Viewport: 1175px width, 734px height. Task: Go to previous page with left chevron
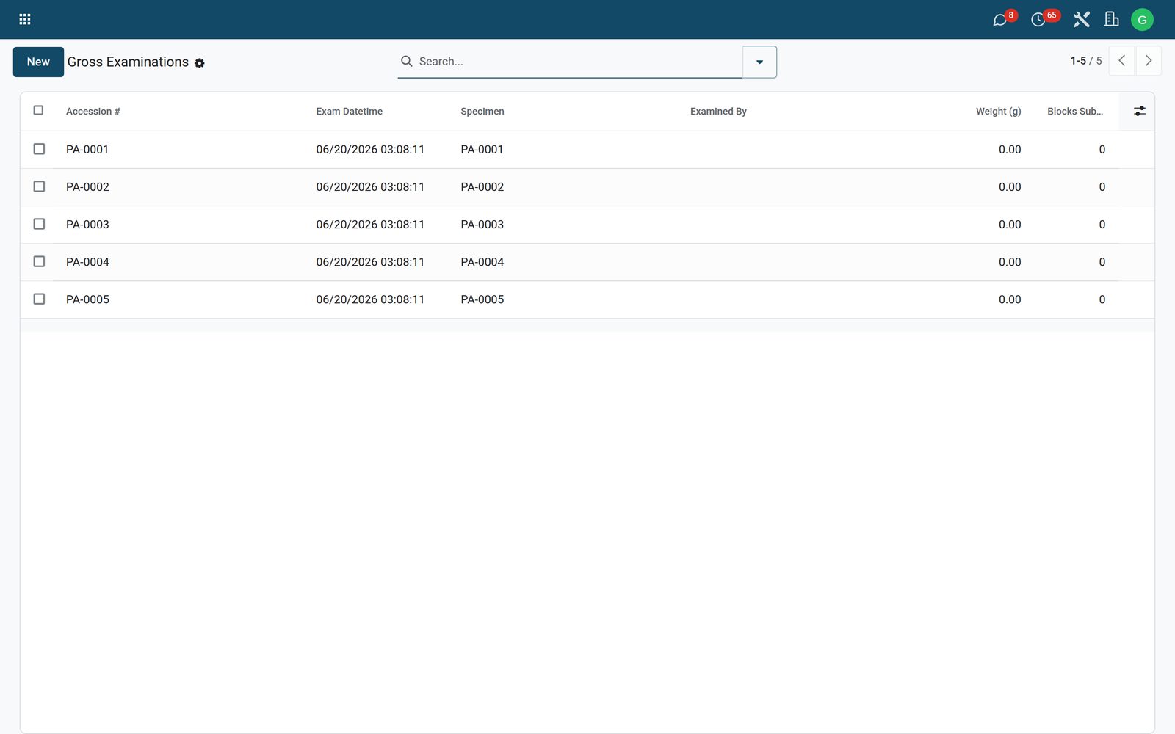pyautogui.click(x=1121, y=61)
